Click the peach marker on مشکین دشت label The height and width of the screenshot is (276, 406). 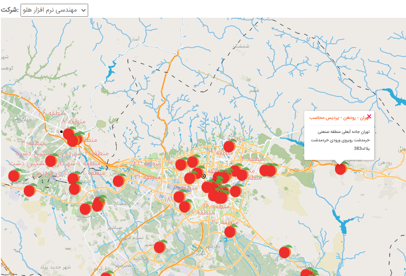pos(51,161)
